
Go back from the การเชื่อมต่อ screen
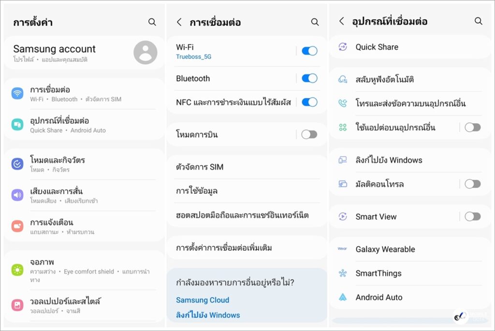(179, 22)
